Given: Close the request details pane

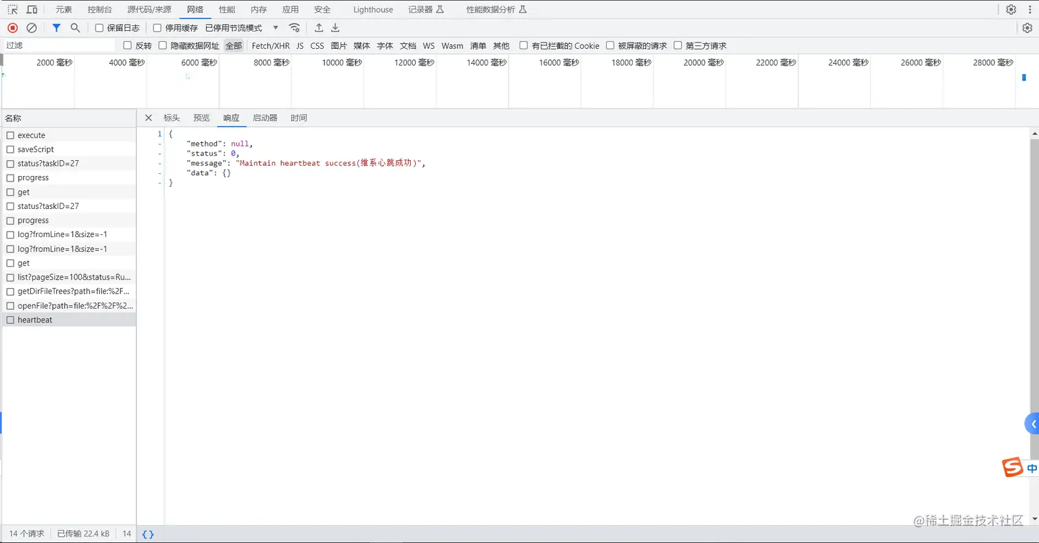Looking at the screenshot, I should tap(148, 118).
